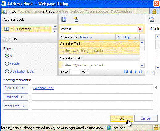The width and height of the screenshot is (160, 131).
Task: Go to first page of results
Action: click(x=126, y=72)
